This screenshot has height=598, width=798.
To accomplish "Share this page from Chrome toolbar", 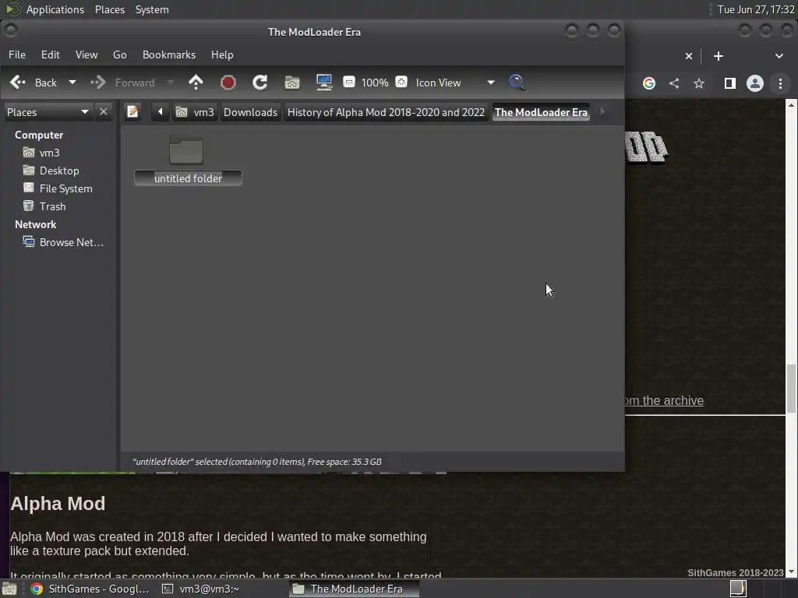I will [x=674, y=83].
